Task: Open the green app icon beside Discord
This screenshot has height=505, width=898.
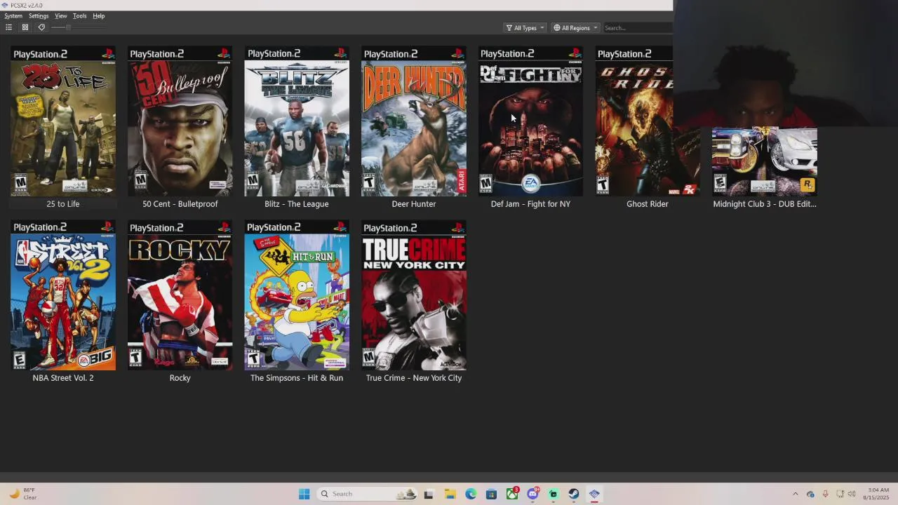Action: click(x=554, y=494)
